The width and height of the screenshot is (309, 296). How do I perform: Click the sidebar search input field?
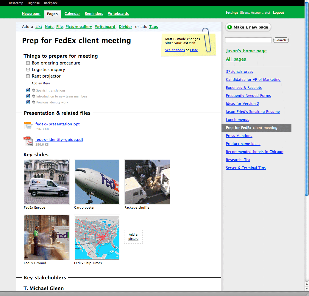tap(248, 40)
